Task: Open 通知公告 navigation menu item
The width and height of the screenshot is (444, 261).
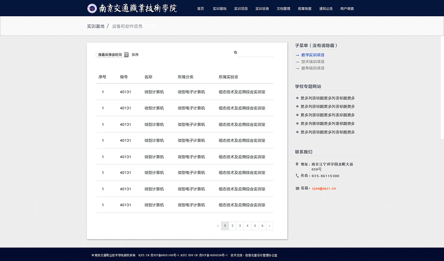Action: pos(326,9)
